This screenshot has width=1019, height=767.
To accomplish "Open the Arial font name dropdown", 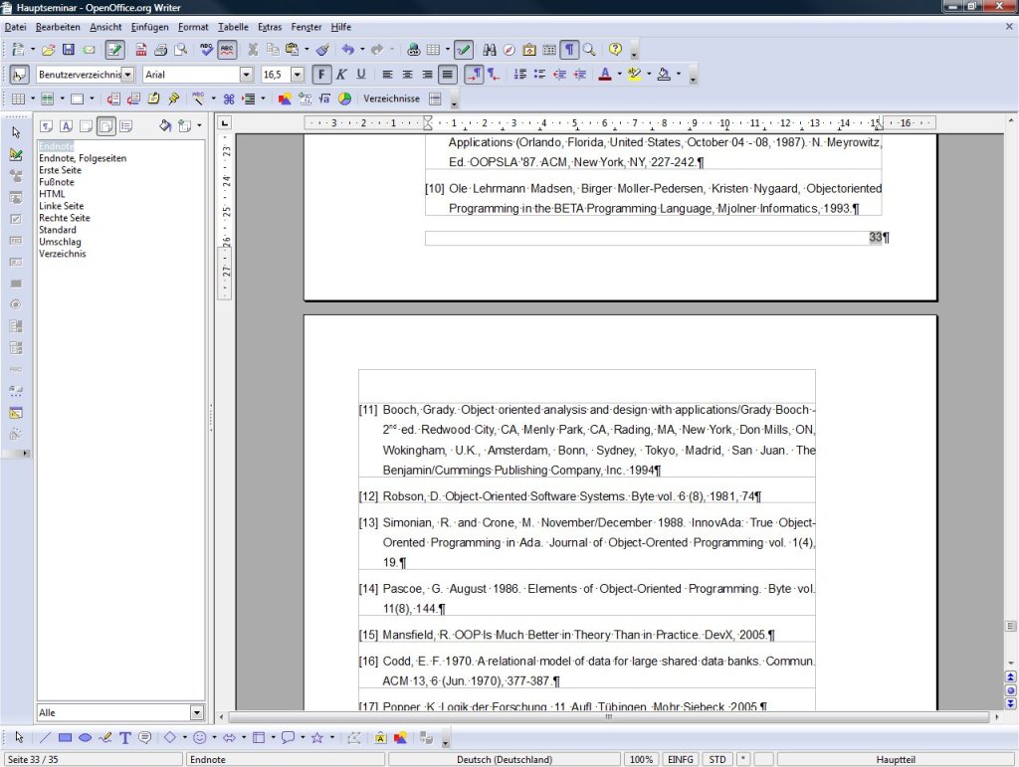I will [x=246, y=75].
